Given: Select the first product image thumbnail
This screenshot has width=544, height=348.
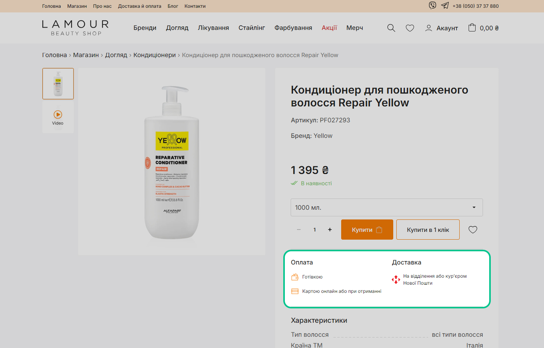Looking at the screenshot, I should click(x=58, y=84).
